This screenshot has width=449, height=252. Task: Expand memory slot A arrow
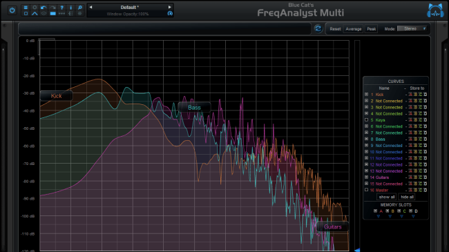coord(379,217)
